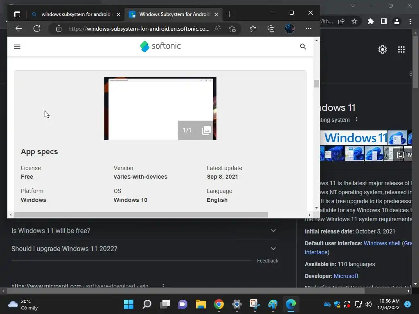This screenshot has width=419, height=314.
Task: Click the Edge page vertical scrollbar thumb
Action: click(316, 83)
